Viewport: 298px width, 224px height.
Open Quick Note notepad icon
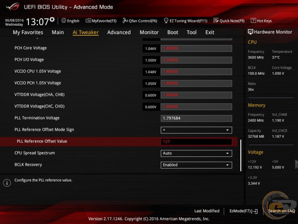[x=216, y=21]
